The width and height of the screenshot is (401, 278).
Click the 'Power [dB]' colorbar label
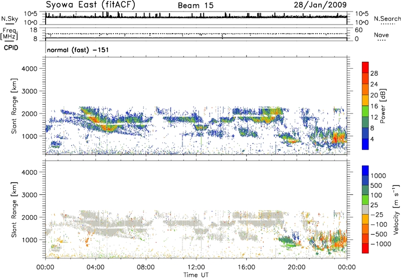point(382,106)
